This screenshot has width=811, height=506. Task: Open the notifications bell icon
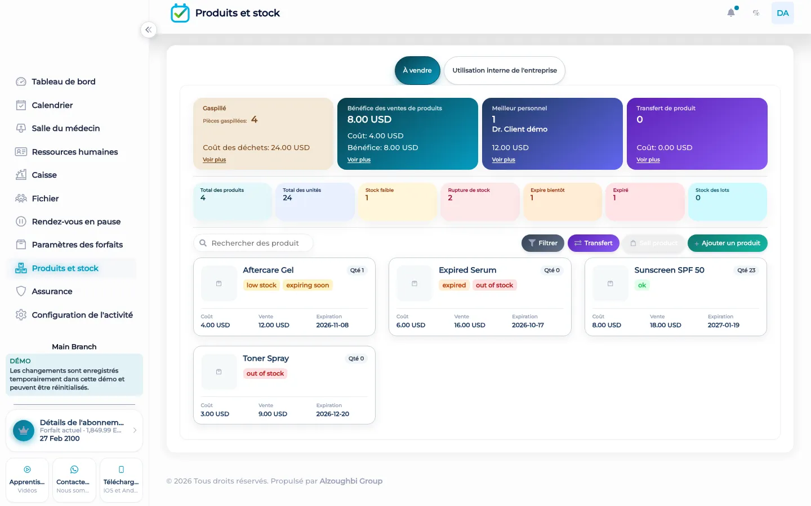pyautogui.click(x=731, y=13)
